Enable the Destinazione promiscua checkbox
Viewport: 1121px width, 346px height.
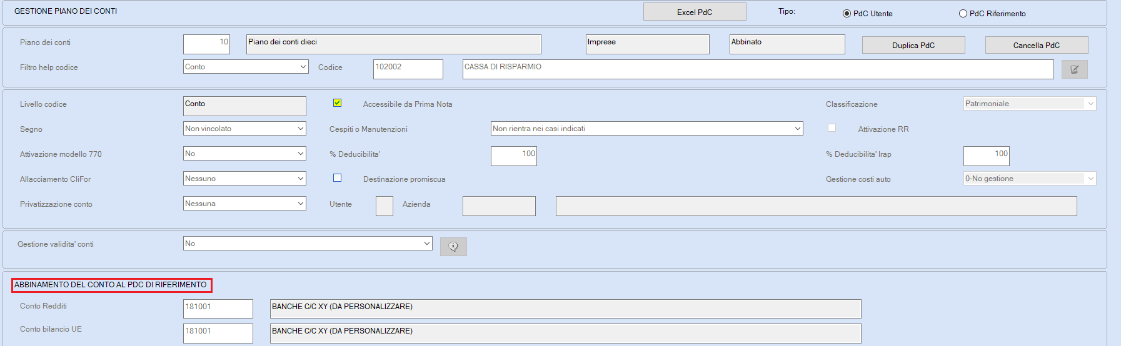click(x=337, y=178)
